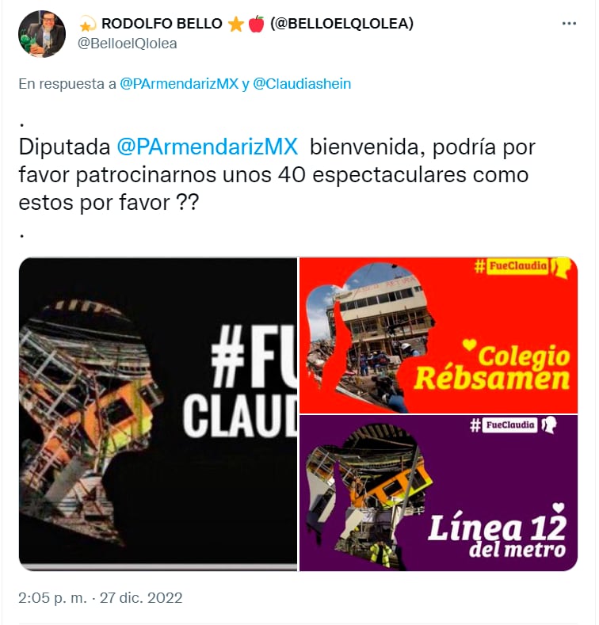Open the three-dot more options menu
The width and height of the screenshot is (599, 625).
coord(569,24)
